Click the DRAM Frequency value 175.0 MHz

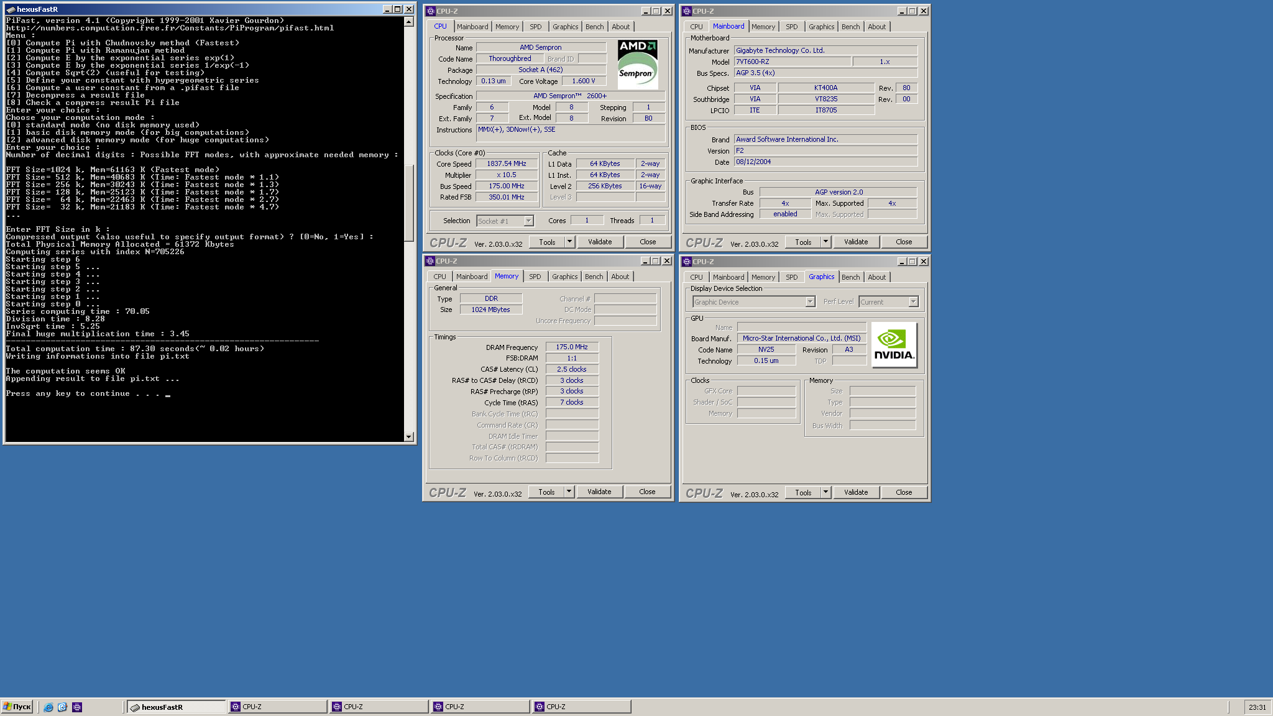tap(572, 347)
